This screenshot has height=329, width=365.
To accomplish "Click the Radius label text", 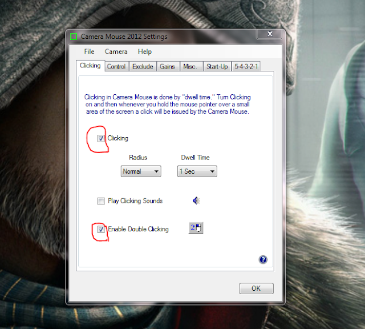I will click(138, 158).
